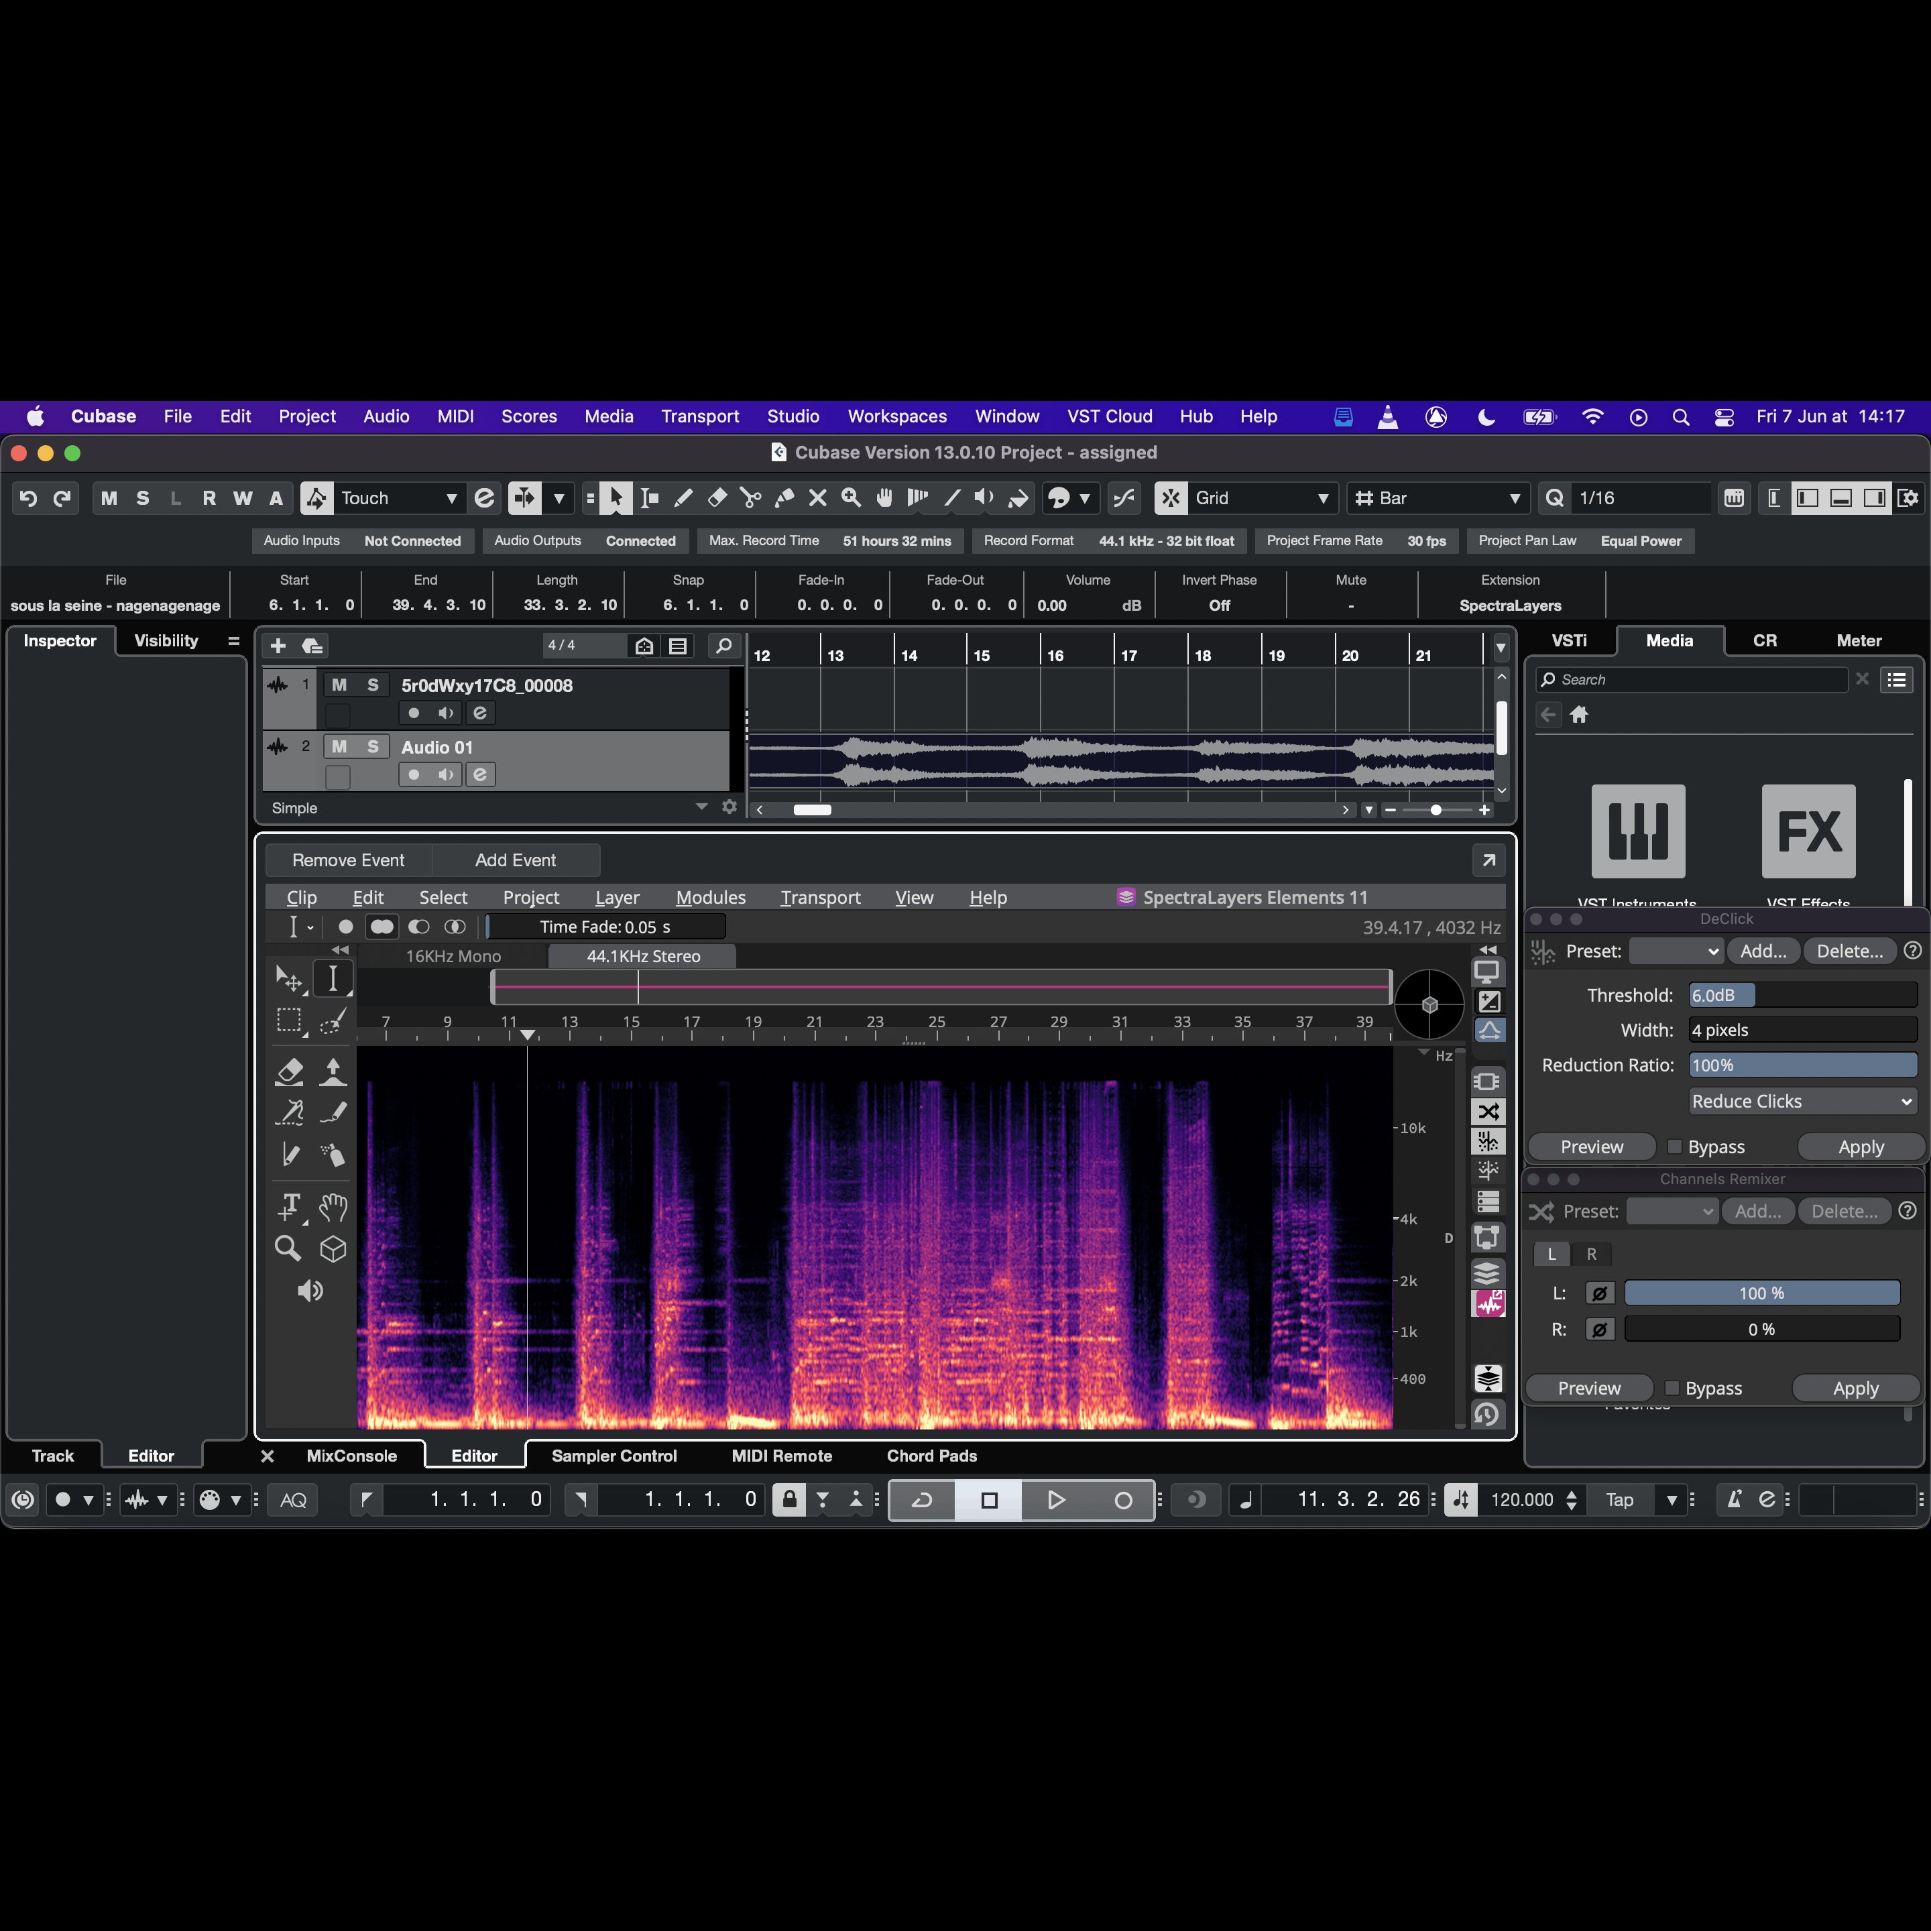Toggle the transport cycle loop button

(921, 1499)
